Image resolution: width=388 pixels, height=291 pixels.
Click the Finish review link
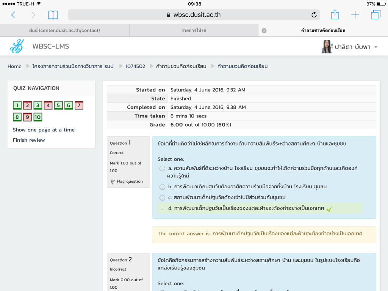pos(29,140)
